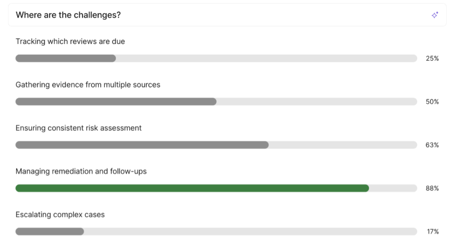Screen dimensions: 456x243
Task: Click the filled bar for Gathering evidence
Action: pyautogui.click(x=116, y=102)
